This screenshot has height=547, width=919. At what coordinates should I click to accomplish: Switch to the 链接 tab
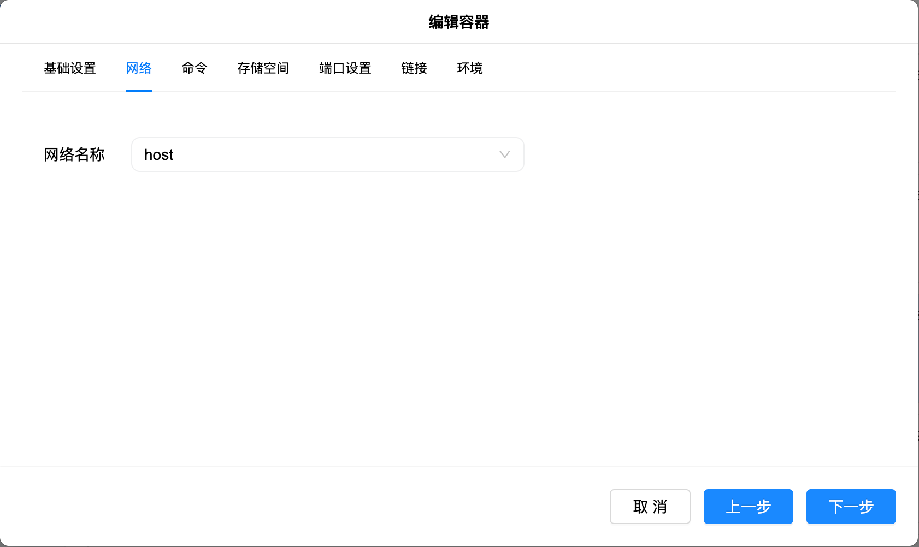coord(414,68)
